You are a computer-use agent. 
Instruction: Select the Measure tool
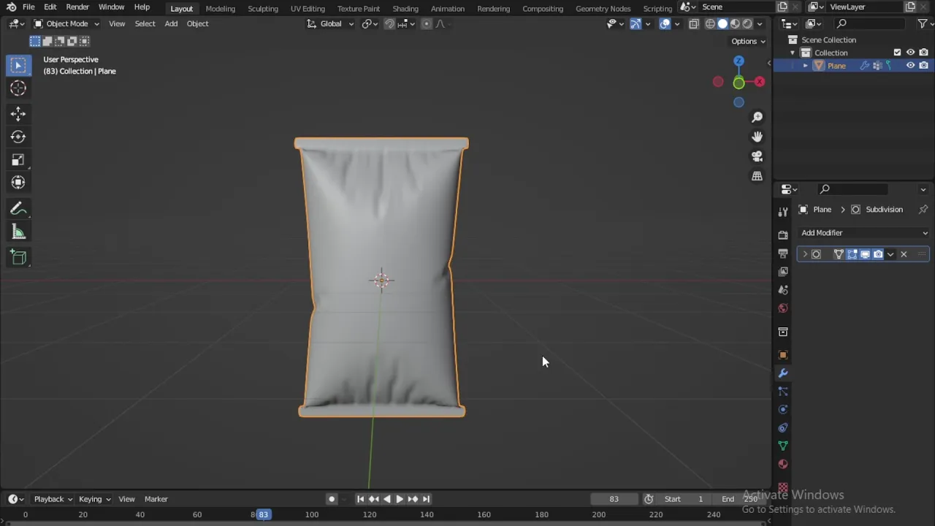pos(18,232)
